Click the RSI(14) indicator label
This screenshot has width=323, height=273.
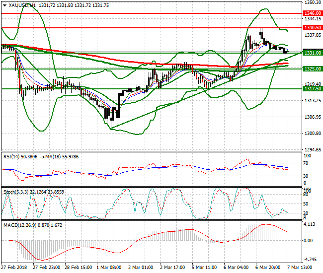coord(12,156)
